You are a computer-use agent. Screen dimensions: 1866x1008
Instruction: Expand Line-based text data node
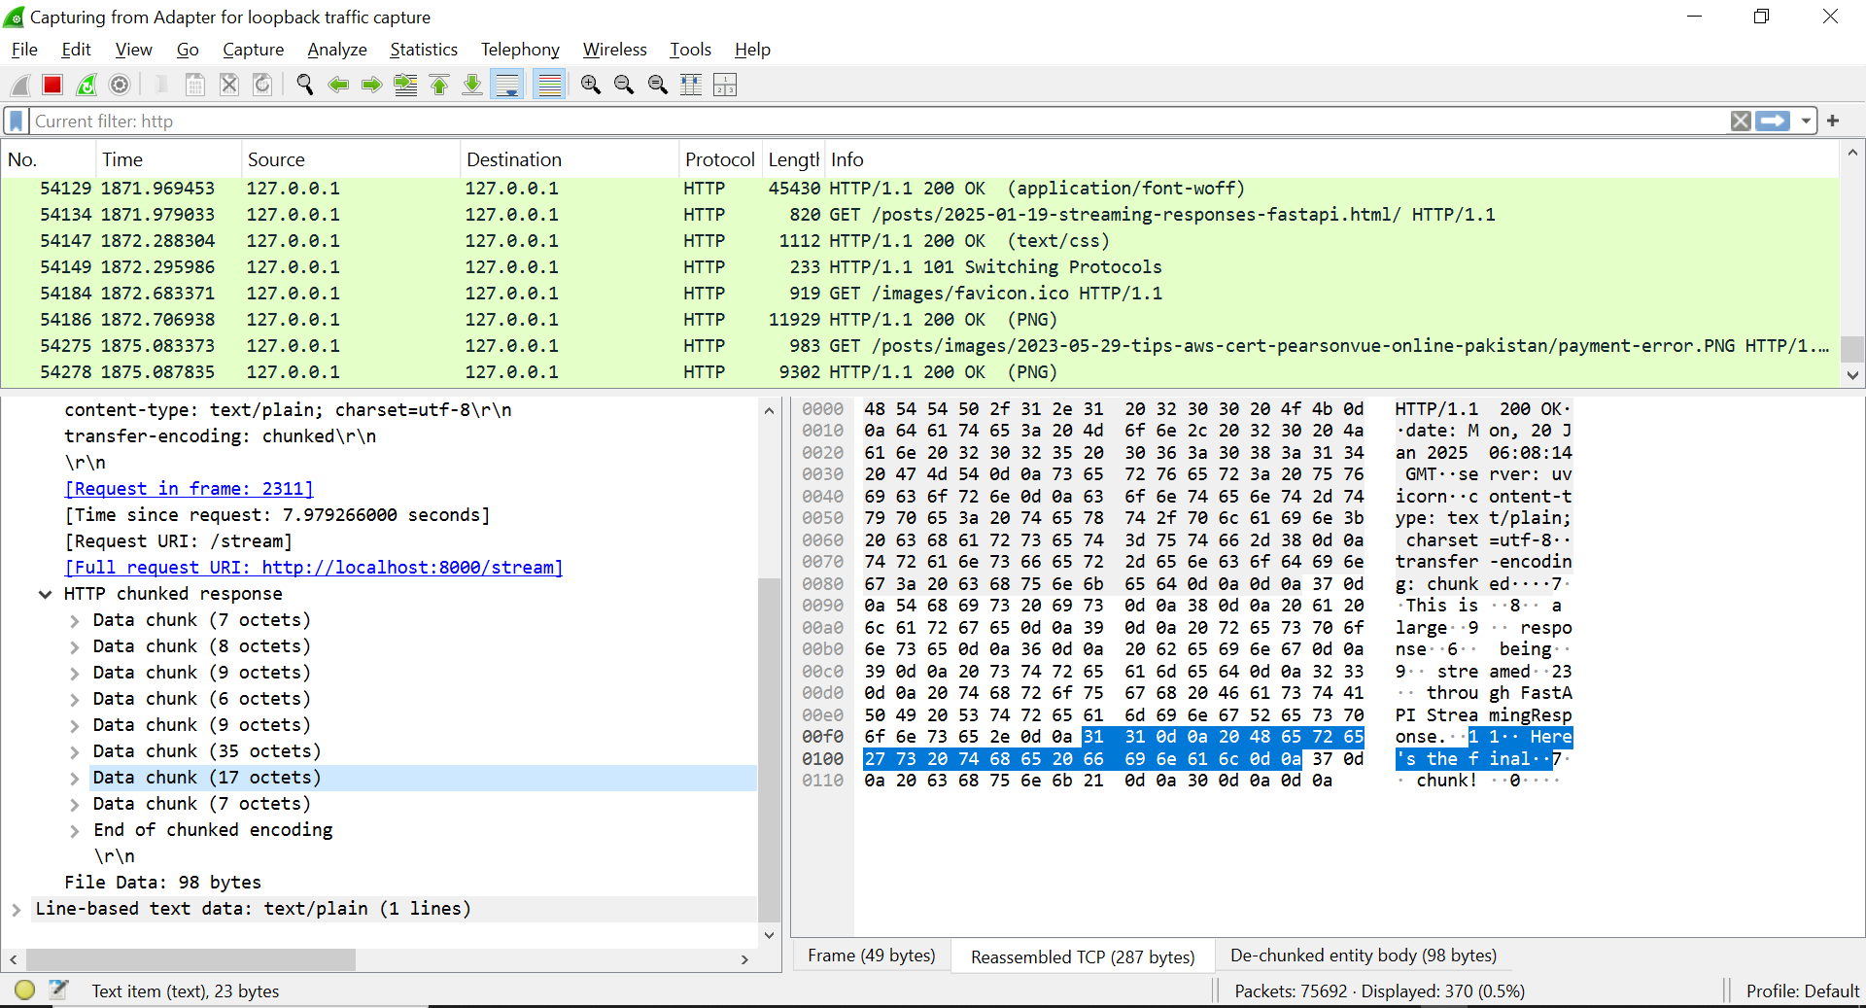(x=16, y=909)
